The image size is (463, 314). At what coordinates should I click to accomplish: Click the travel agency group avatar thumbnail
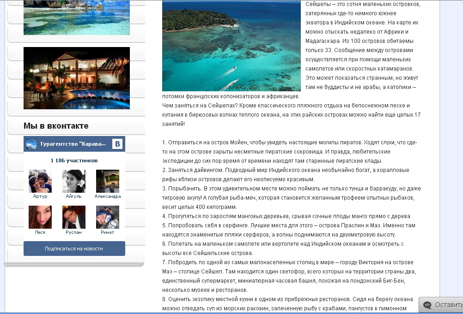pyautogui.click(x=31, y=144)
